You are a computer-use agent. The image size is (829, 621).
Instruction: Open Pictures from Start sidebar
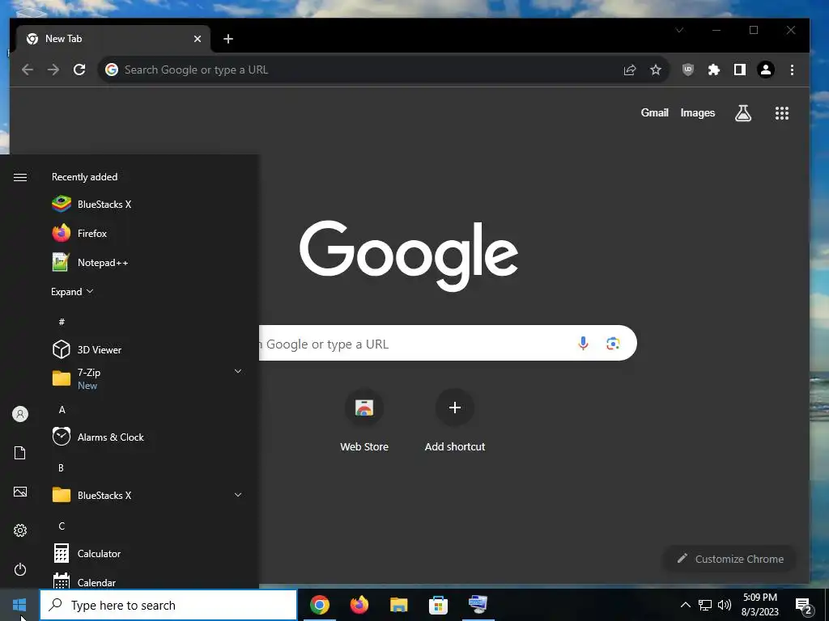tap(20, 492)
